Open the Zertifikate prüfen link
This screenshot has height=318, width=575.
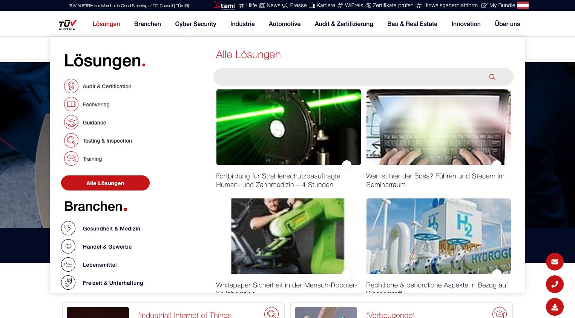click(393, 5)
